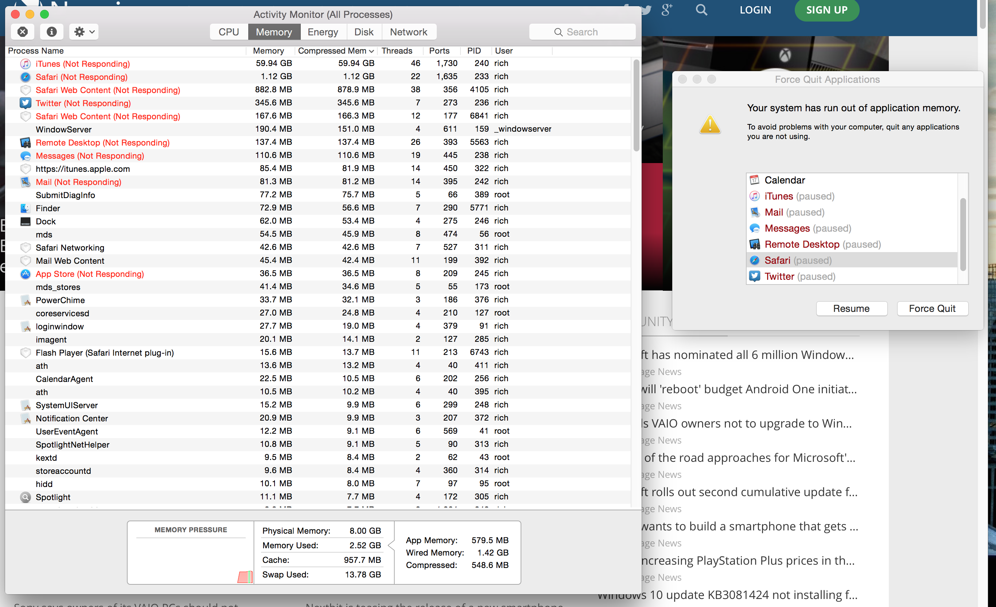The height and width of the screenshot is (607, 996).
Task: Click the Memory Pressure graph
Action: pos(191,561)
